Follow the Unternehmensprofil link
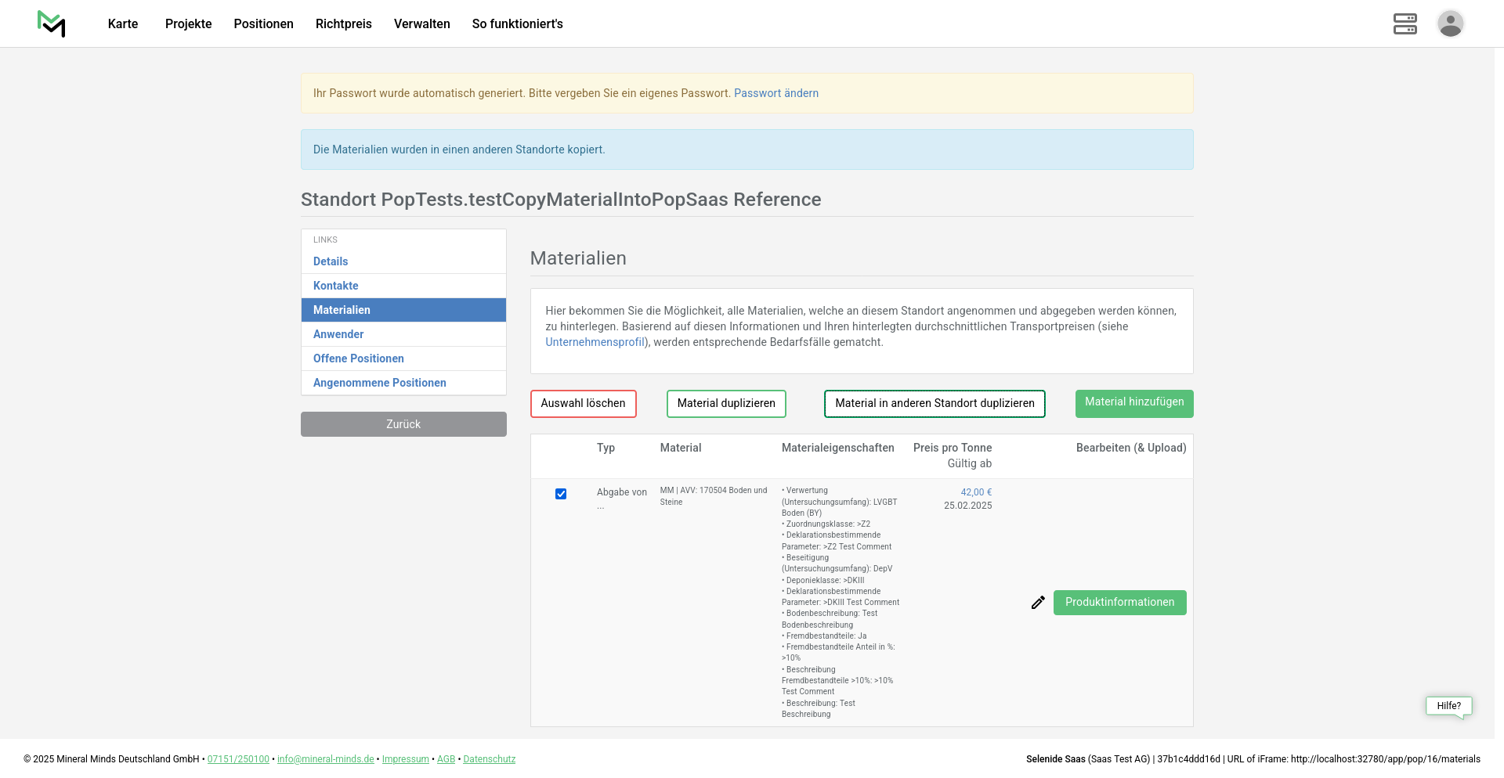Image resolution: width=1504 pixels, height=778 pixels. (595, 342)
